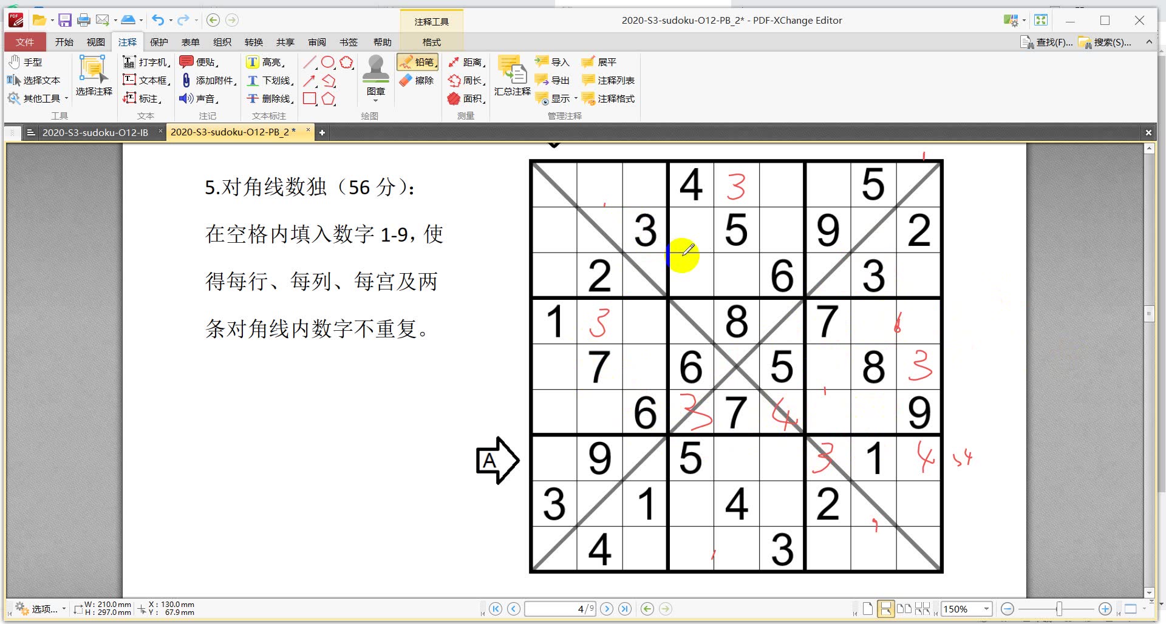Screen dimensions: 1166x624
Task: Select the Line drawing tool
Action: tap(310, 62)
